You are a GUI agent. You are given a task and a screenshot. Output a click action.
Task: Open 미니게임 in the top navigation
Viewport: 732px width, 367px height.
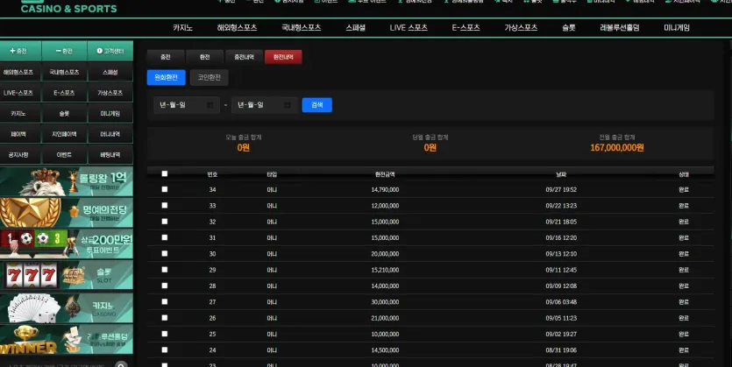[677, 27]
